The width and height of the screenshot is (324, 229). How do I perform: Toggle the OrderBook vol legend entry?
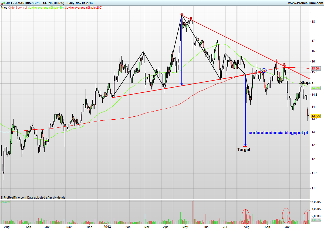18,8
